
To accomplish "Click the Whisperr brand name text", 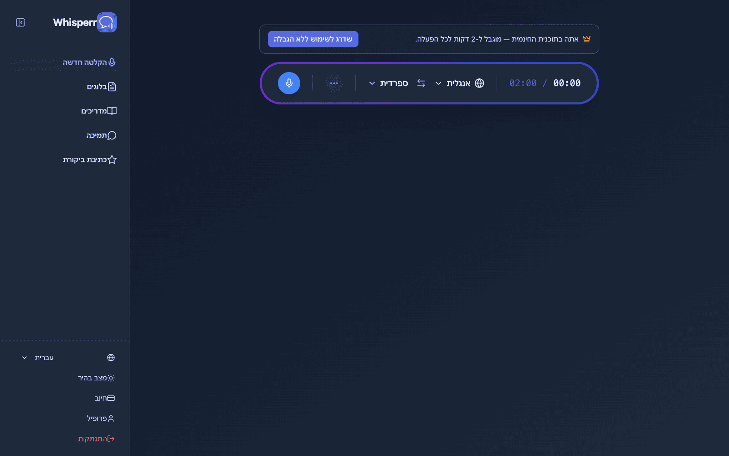I will (x=75, y=22).
